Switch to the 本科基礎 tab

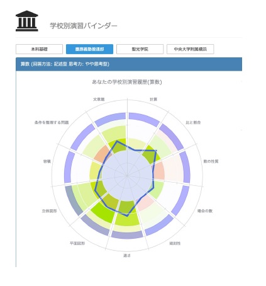pos(39,49)
